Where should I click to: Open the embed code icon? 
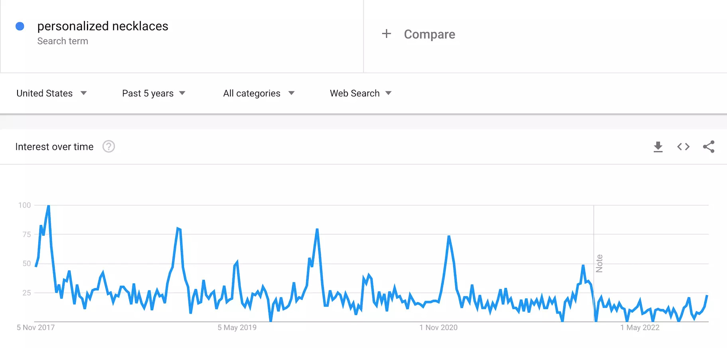(683, 147)
